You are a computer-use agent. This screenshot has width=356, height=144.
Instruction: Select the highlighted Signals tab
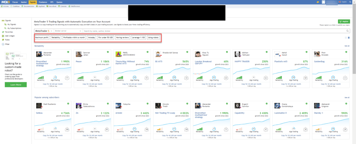click(32, 2)
